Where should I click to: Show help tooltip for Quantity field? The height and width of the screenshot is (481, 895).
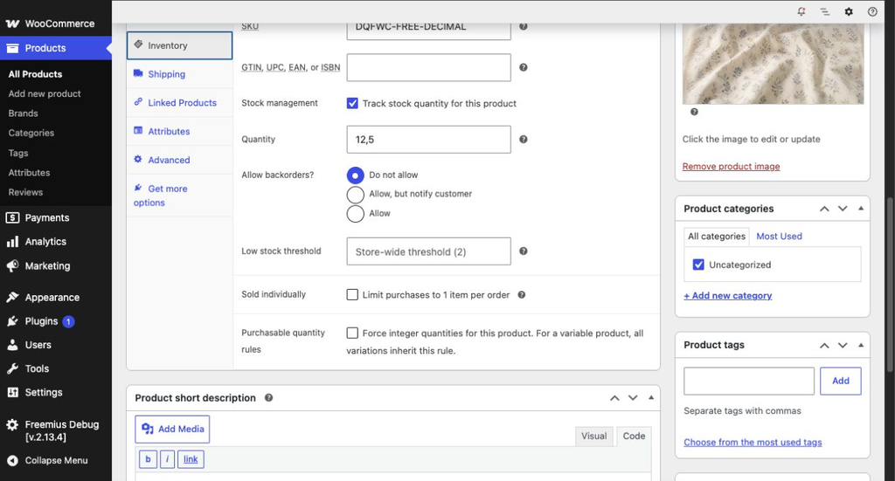coord(524,139)
